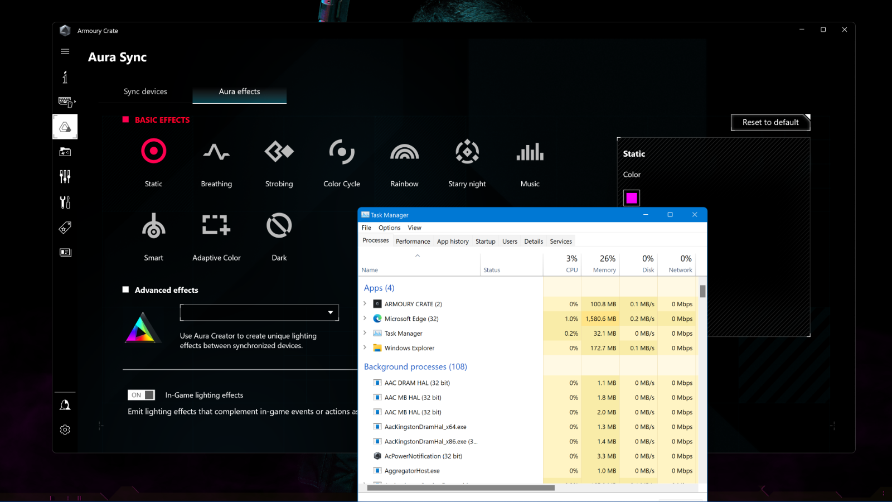Select the Music effect icon
The image size is (892, 502).
click(x=530, y=152)
